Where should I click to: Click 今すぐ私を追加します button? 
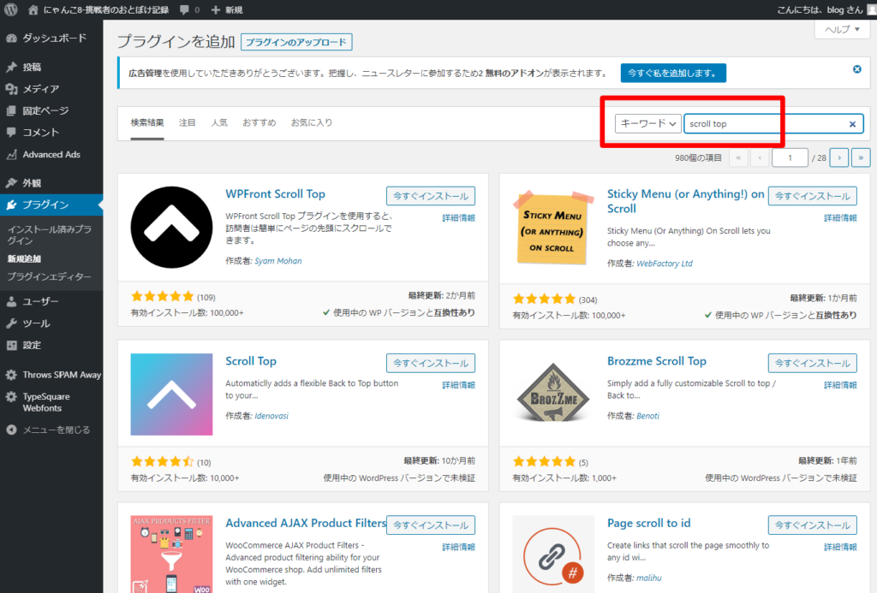[673, 74]
